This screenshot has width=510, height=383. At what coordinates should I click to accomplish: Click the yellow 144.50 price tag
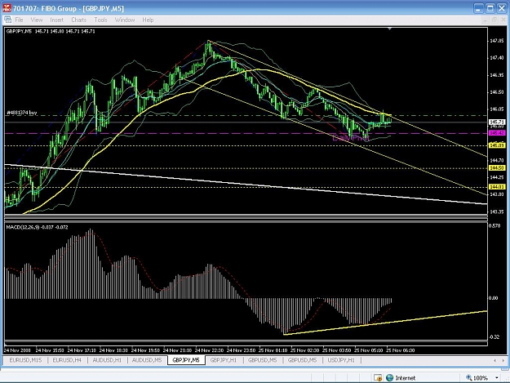pyautogui.click(x=497, y=168)
